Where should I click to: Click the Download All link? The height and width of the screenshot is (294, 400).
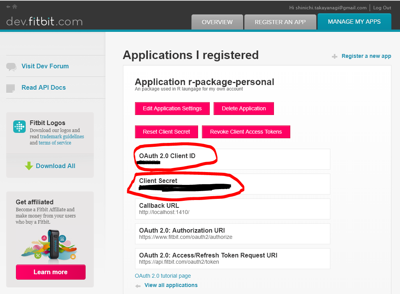click(x=56, y=166)
